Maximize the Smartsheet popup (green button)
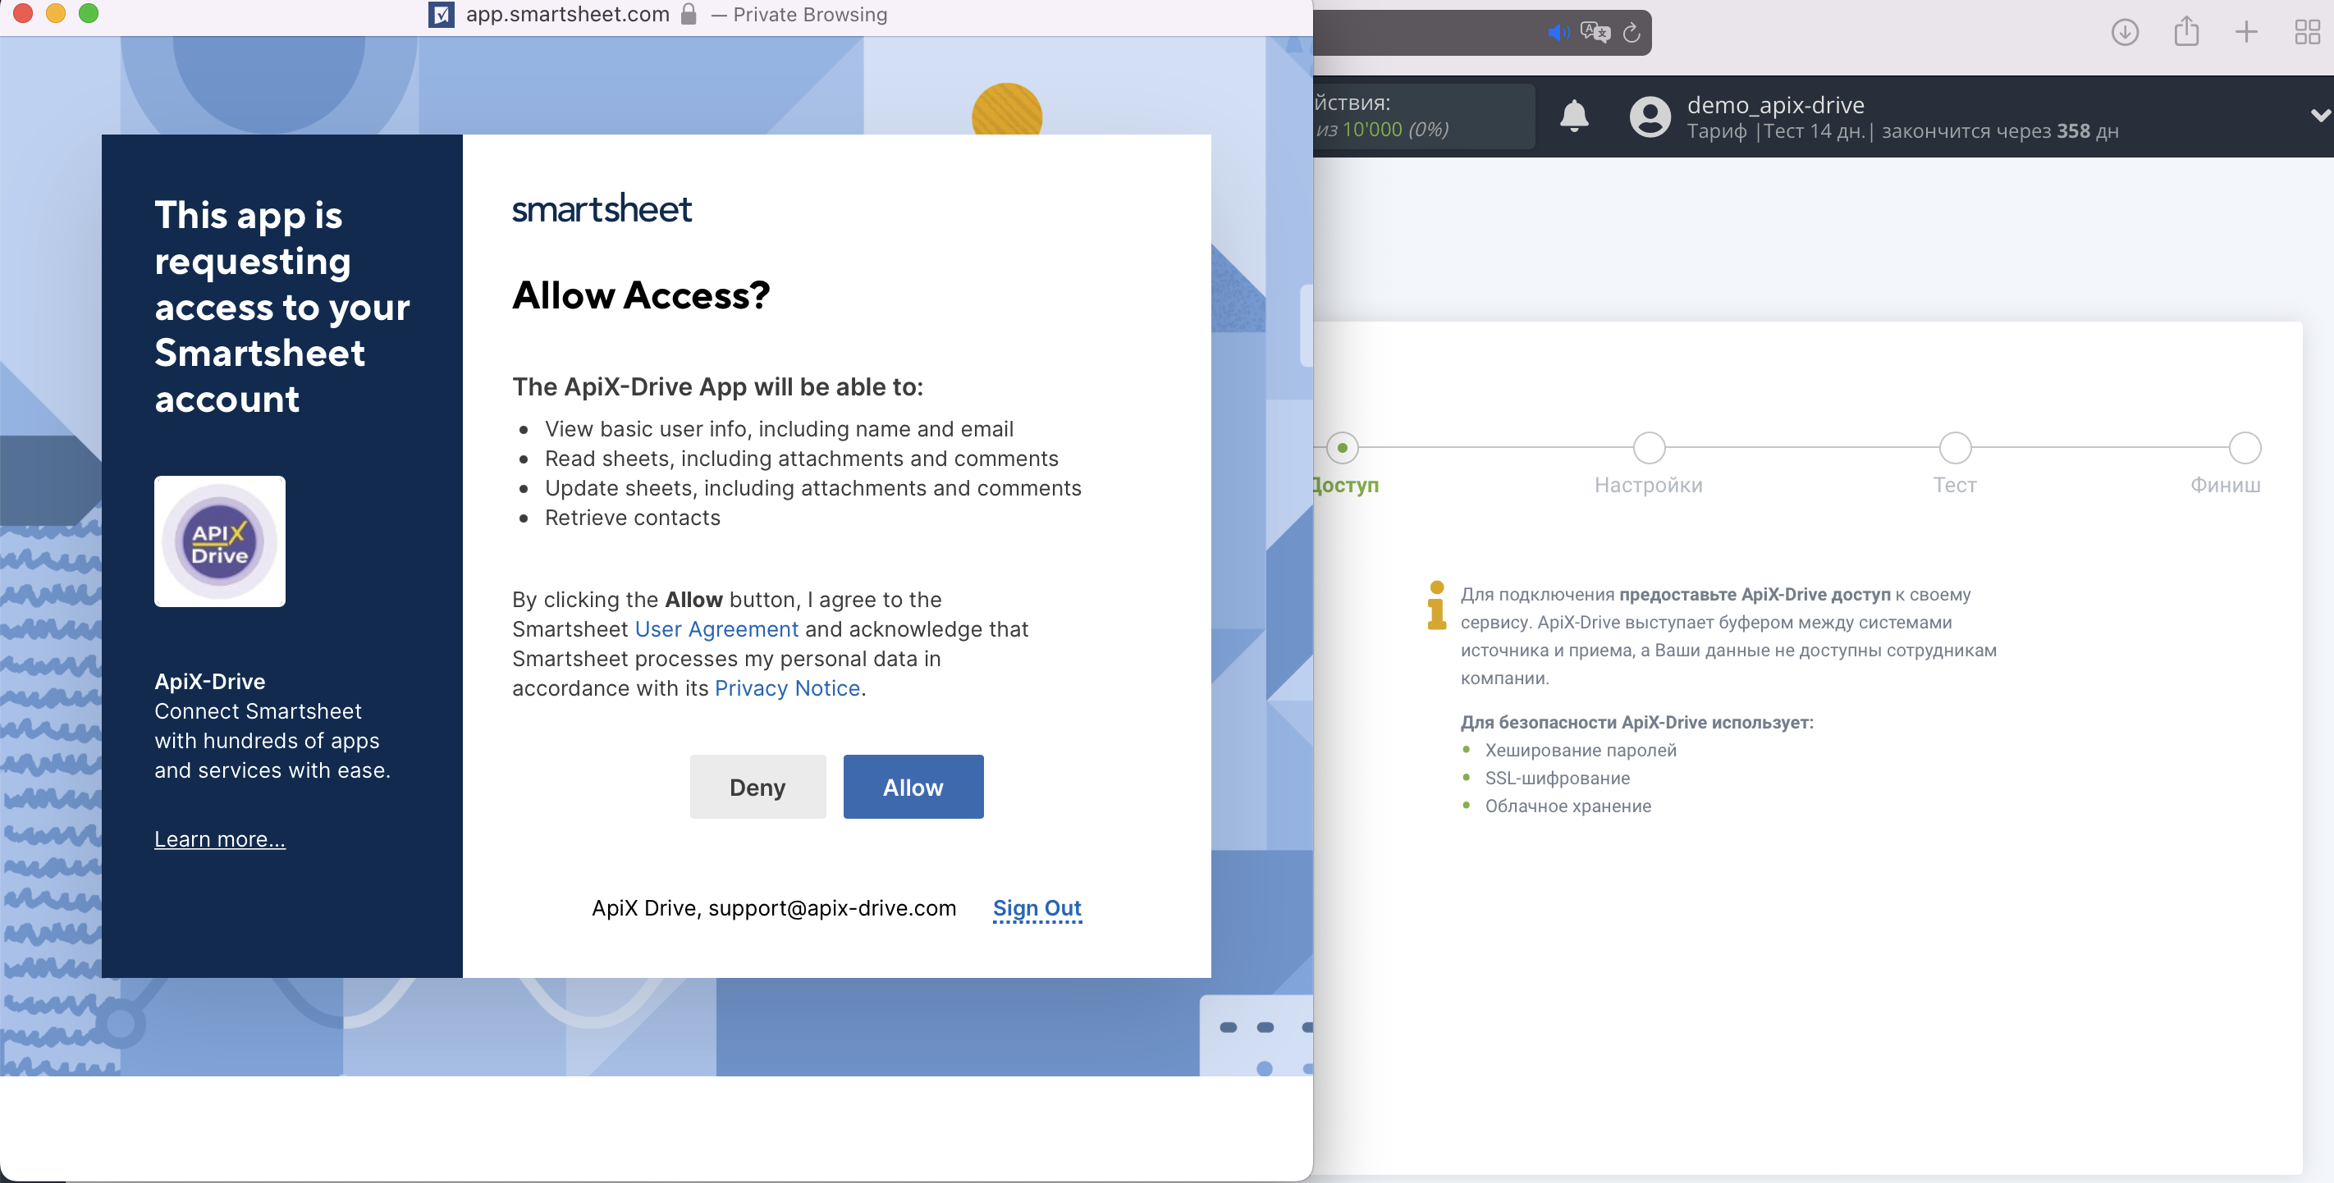 click(x=88, y=12)
